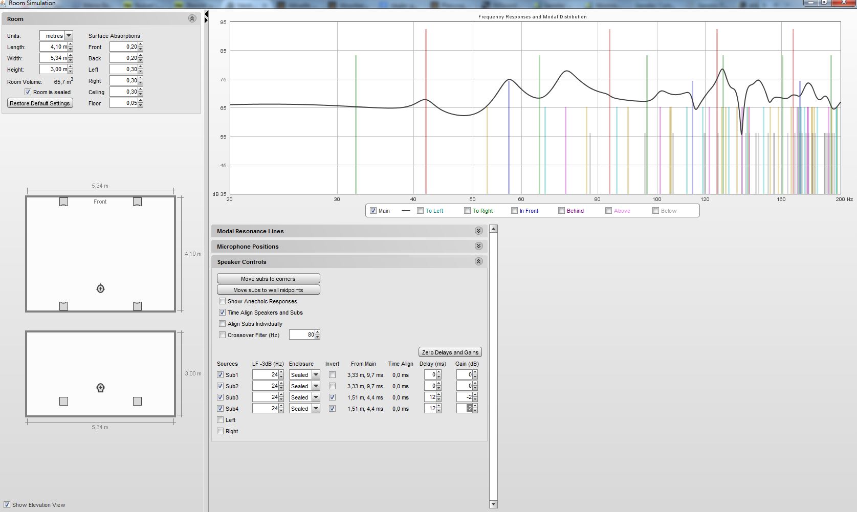This screenshot has width=857, height=512.
Task: Open the Units dropdown
Action: (69, 36)
